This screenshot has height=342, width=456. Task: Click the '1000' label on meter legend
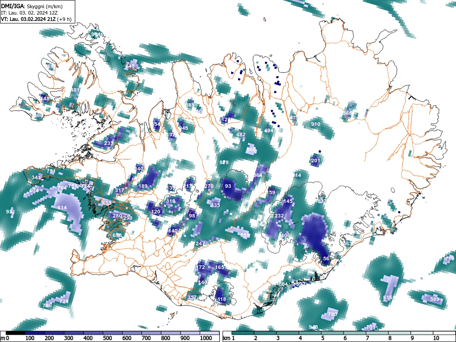tap(206, 338)
